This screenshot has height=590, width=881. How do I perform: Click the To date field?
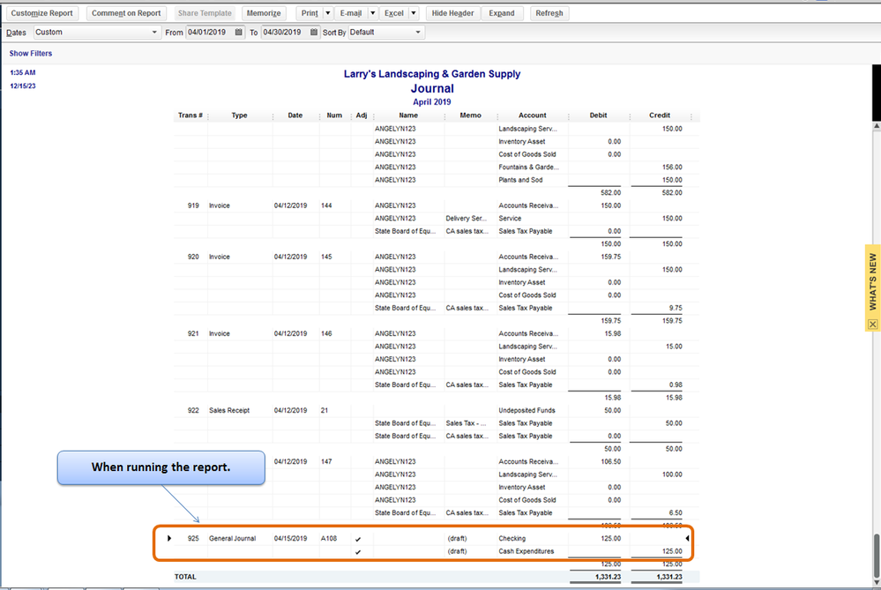coord(285,32)
